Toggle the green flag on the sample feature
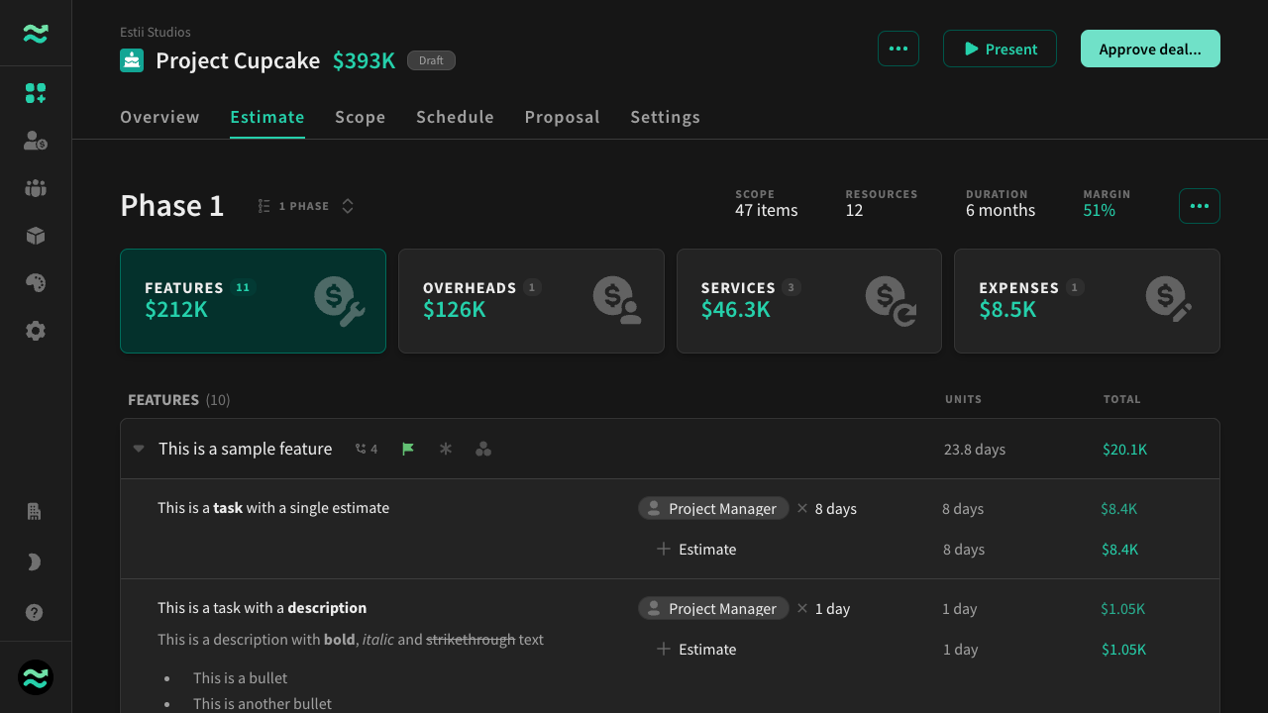 [x=408, y=449]
